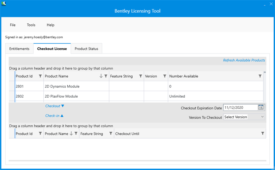The height and width of the screenshot is (170, 275).
Task: Filter the Number Available column
Action: [x=260, y=76]
